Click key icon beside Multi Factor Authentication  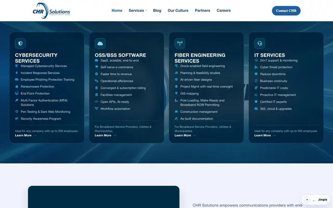pos(17,100)
